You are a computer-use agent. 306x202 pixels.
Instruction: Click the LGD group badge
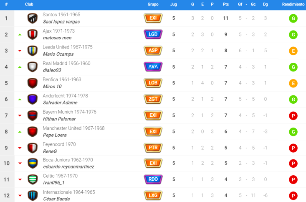(x=153, y=34)
